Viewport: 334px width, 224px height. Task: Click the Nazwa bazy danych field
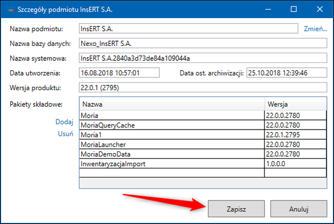(x=202, y=43)
